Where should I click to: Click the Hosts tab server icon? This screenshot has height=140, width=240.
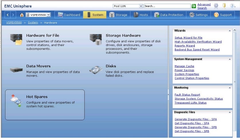(x=136, y=15)
